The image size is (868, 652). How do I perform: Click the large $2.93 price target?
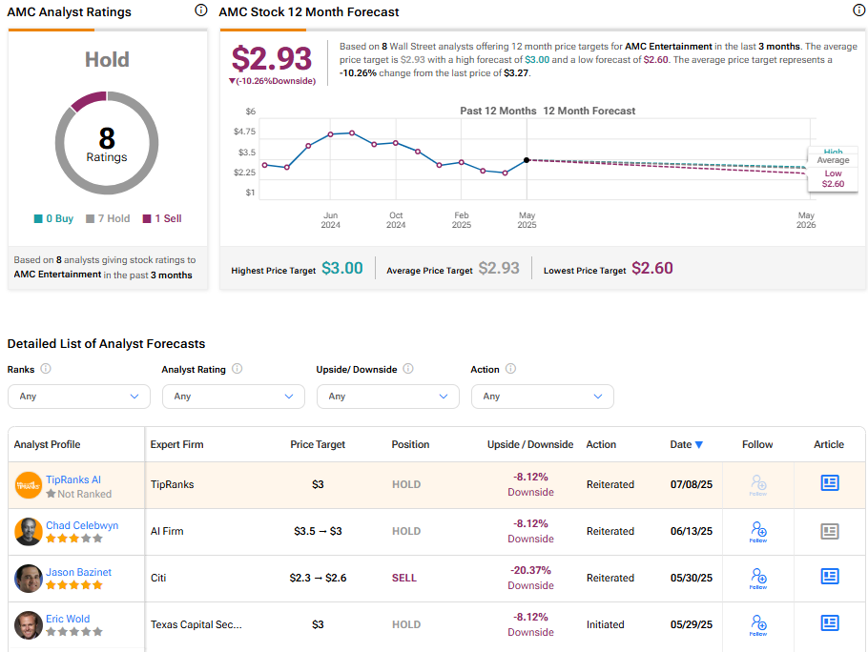point(272,58)
